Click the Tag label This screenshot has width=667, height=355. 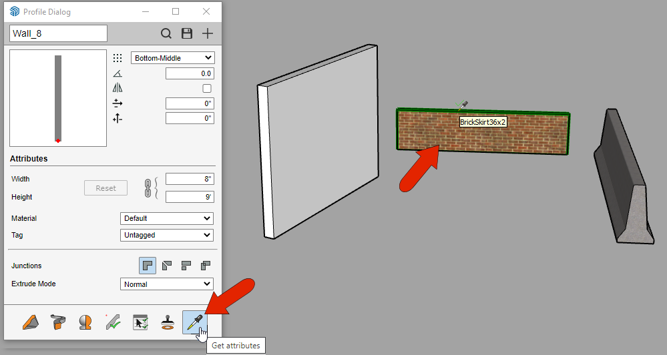[x=17, y=235]
